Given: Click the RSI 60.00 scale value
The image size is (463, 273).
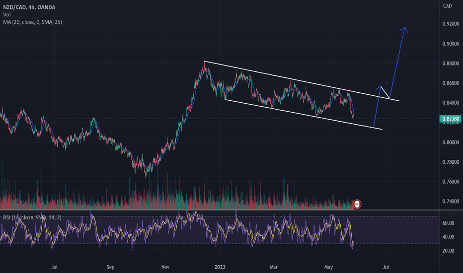Looking at the screenshot, I should [x=448, y=223].
